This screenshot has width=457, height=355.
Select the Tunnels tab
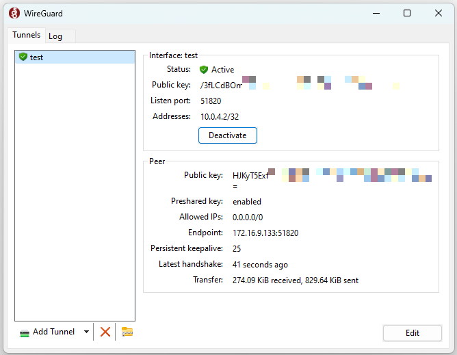[x=26, y=35]
